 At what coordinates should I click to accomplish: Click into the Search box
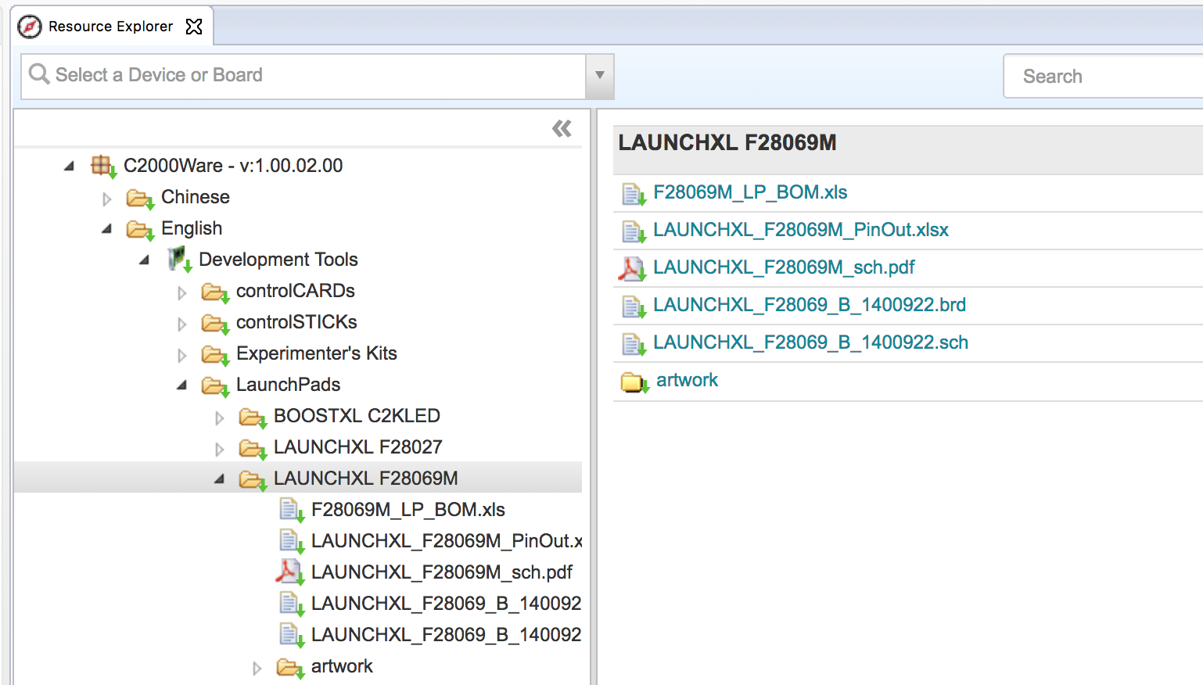coord(1104,76)
